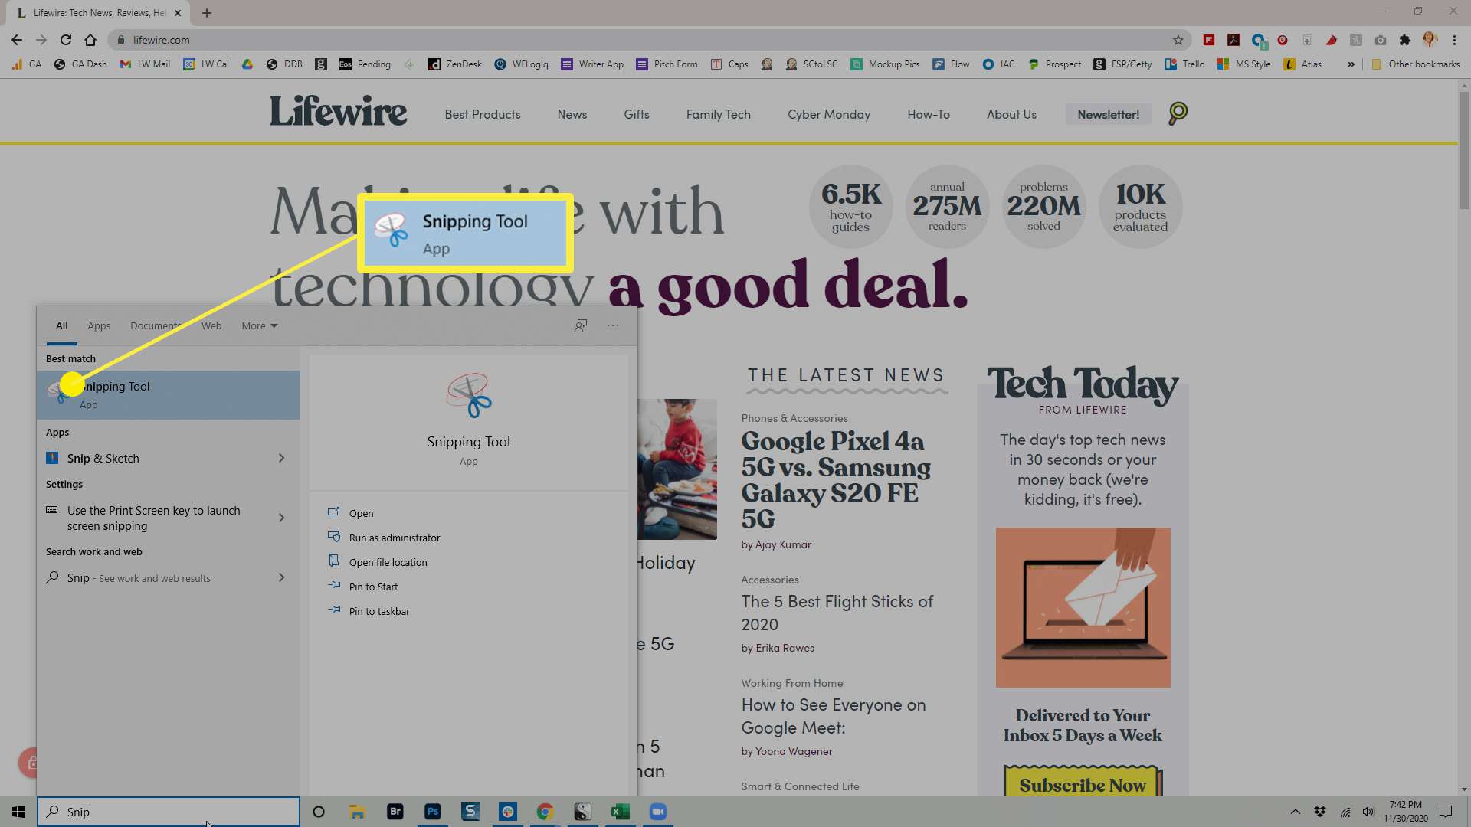This screenshot has width=1471, height=827.
Task: Switch to Chrome on the taskbar
Action: point(545,812)
